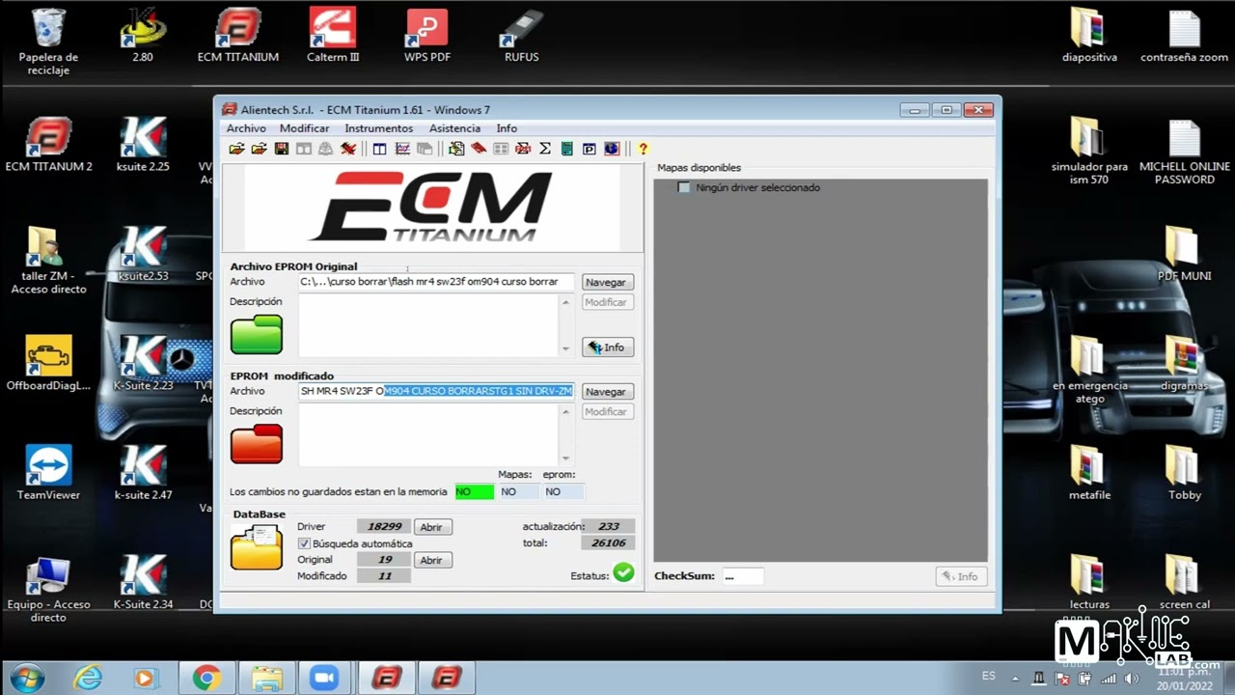Select the OffboardDiagL... desktop icon
The width and height of the screenshot is (1235, 695).
[x=48, y=364]
